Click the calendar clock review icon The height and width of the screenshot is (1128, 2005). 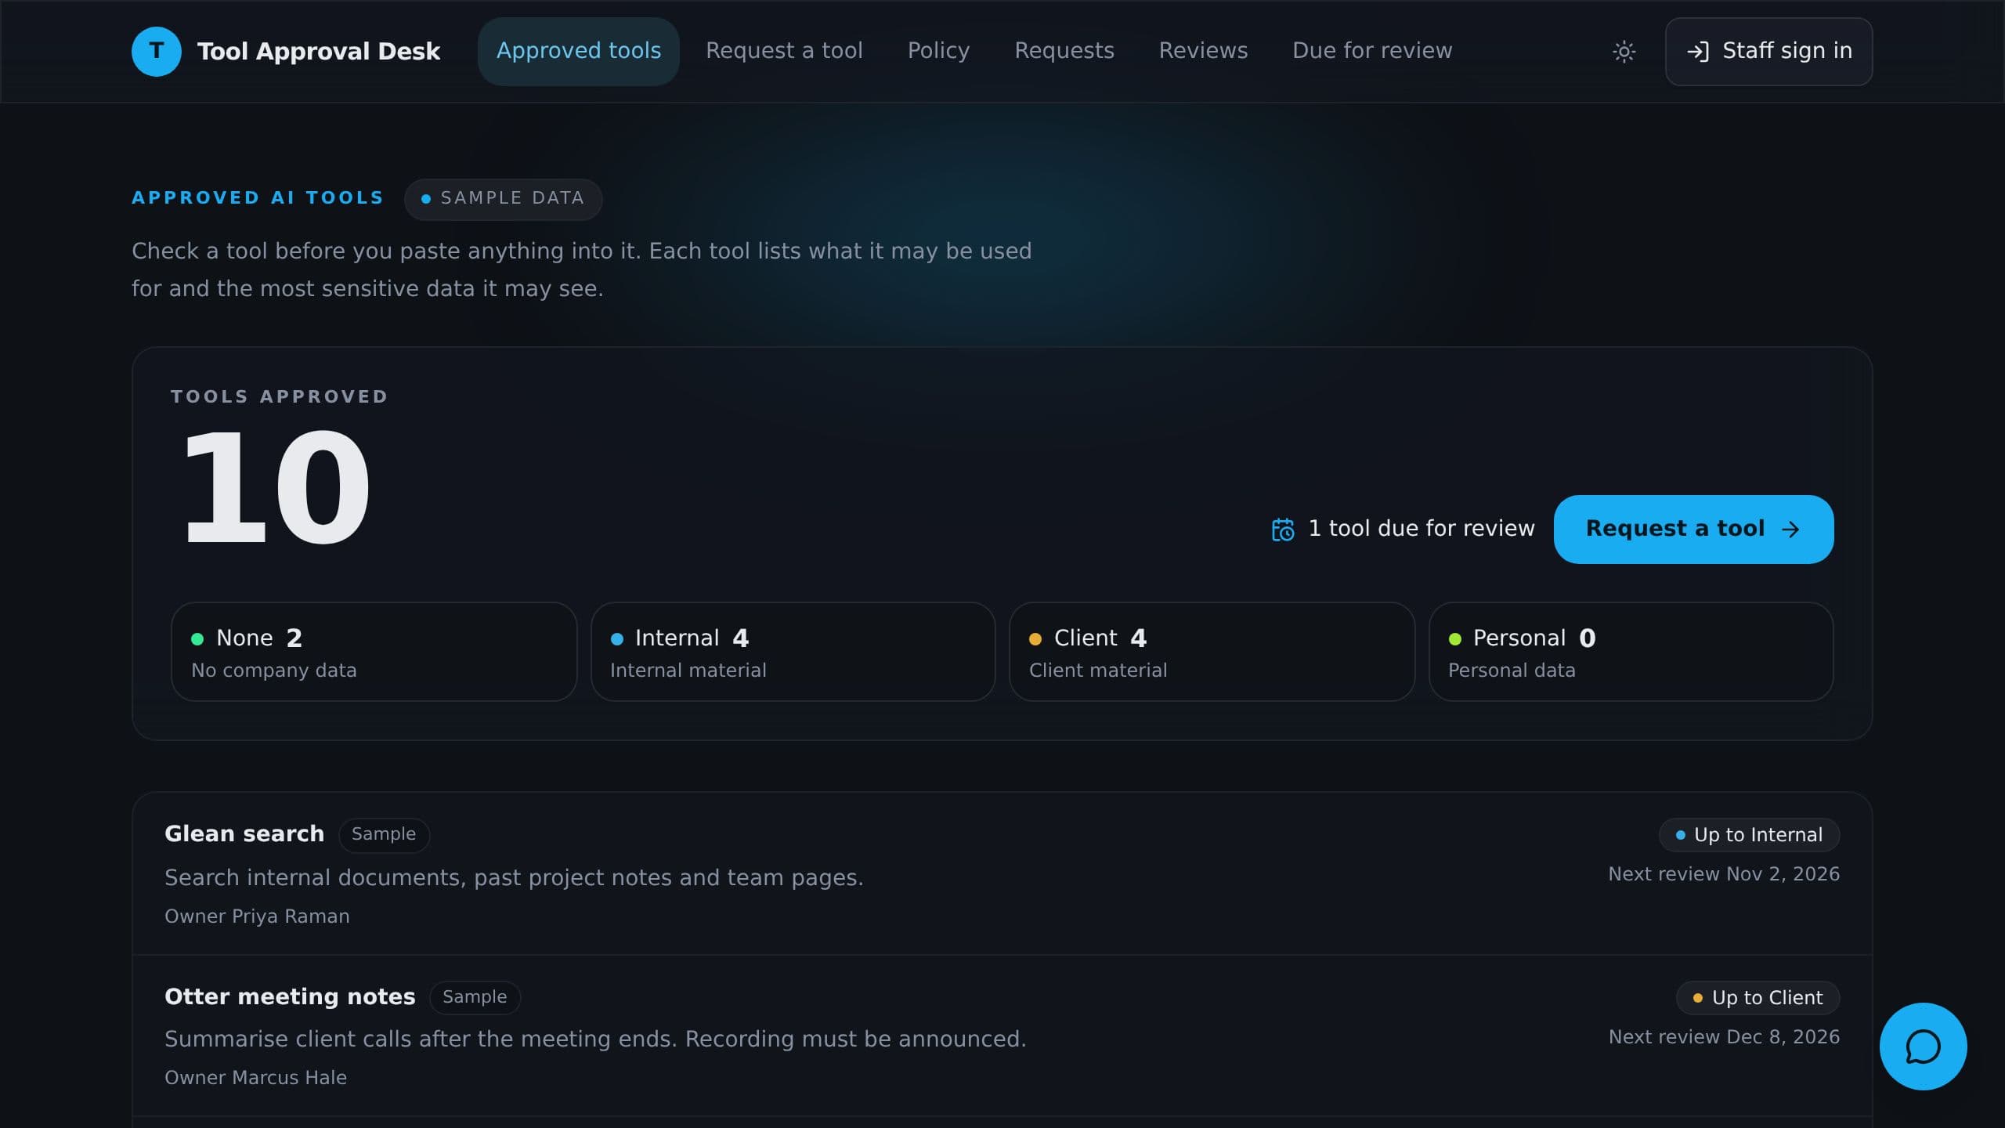click(1283, 530)
